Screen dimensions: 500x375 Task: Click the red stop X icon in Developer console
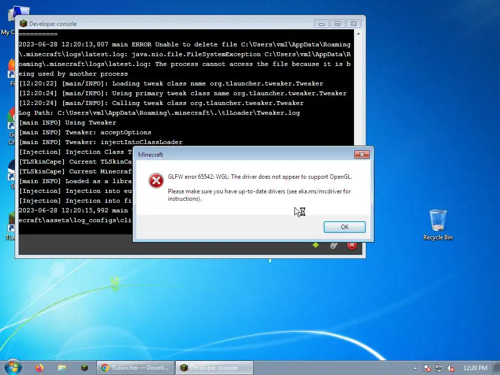click(352, 245)
